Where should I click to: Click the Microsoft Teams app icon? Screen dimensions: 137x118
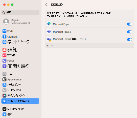coord(49,32)
